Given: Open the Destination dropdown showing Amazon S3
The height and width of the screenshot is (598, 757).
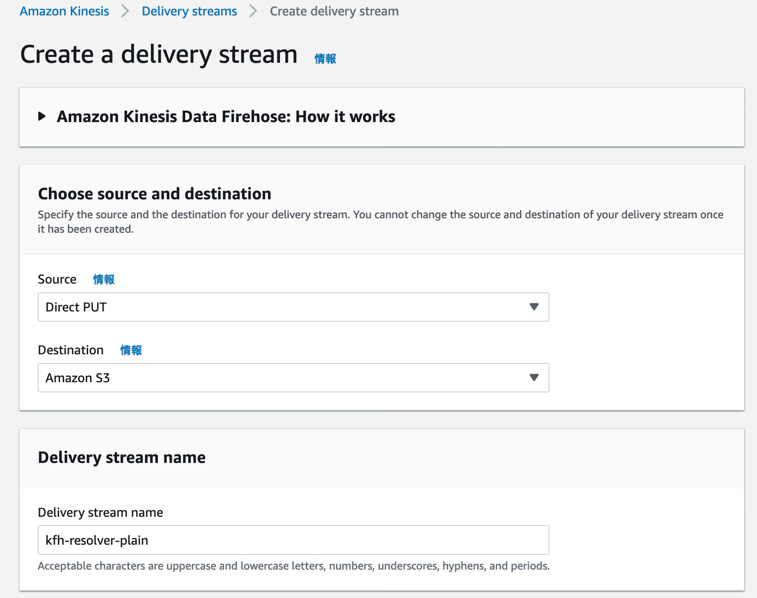Looking at the screenshot, I should pyautogui.click(x=293, y=378).
